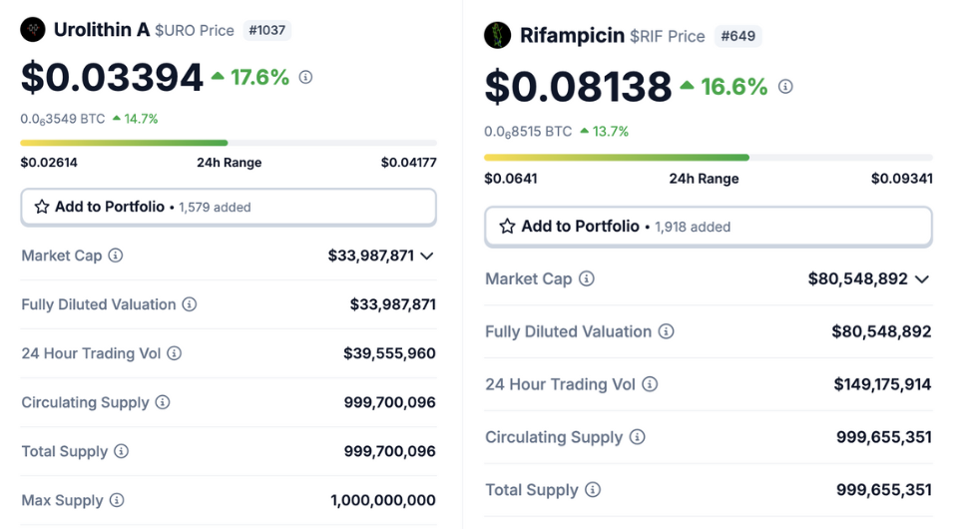Click Urolithin A 24h range bar
Viewport: 956px width, 529px height.
tap(229, 143)
